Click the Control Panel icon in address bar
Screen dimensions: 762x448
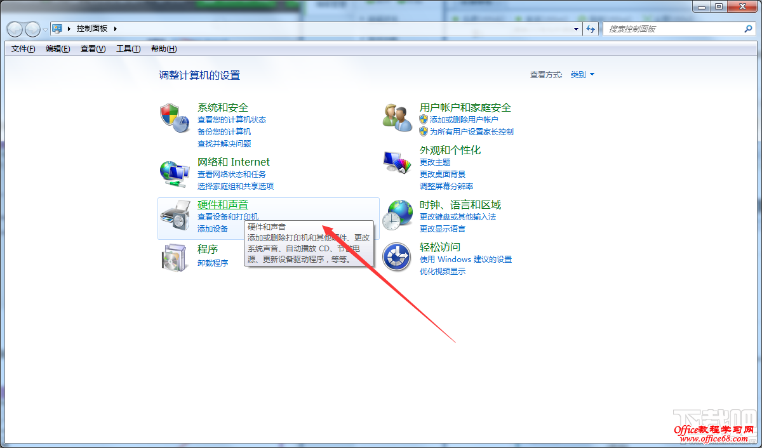(58, 29)
